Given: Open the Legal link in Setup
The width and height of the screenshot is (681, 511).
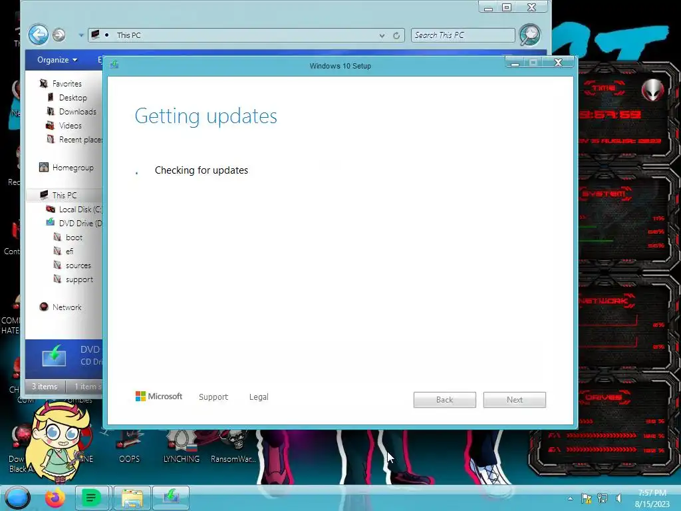Looking at the screenshot, I should [x=259, y=397].
